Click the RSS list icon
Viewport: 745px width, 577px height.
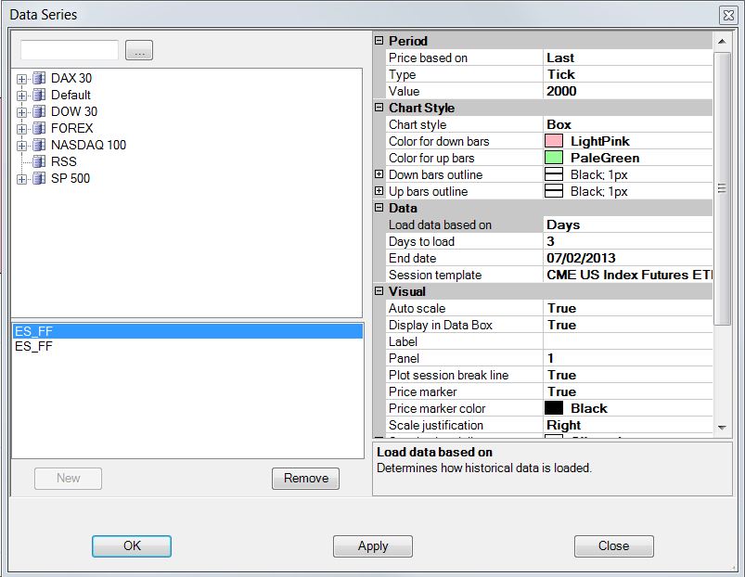pyautogui.click(x=39, y=161)
